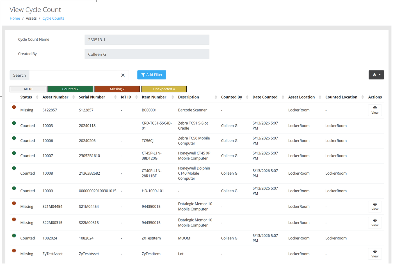Click the Actions column header

tap(375, 97)
